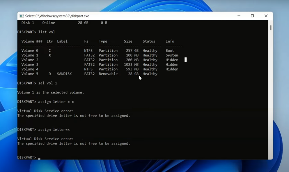Click the '257 GB' size value
Viewport: 289px width, 172px height.
tap(132, 51)
